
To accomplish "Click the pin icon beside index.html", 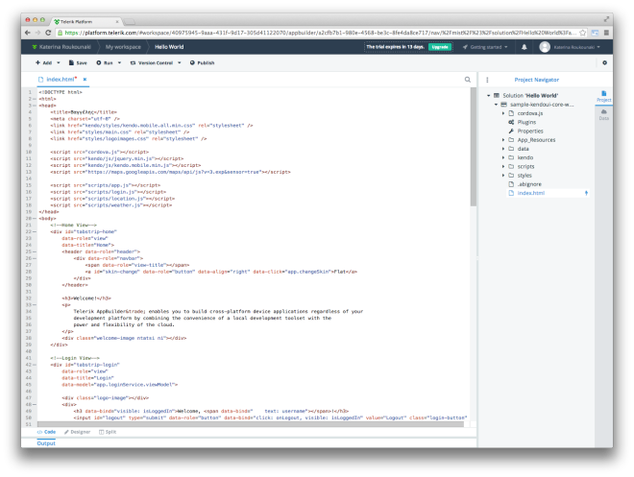I will pyautogui.click(x=586, y=193).
